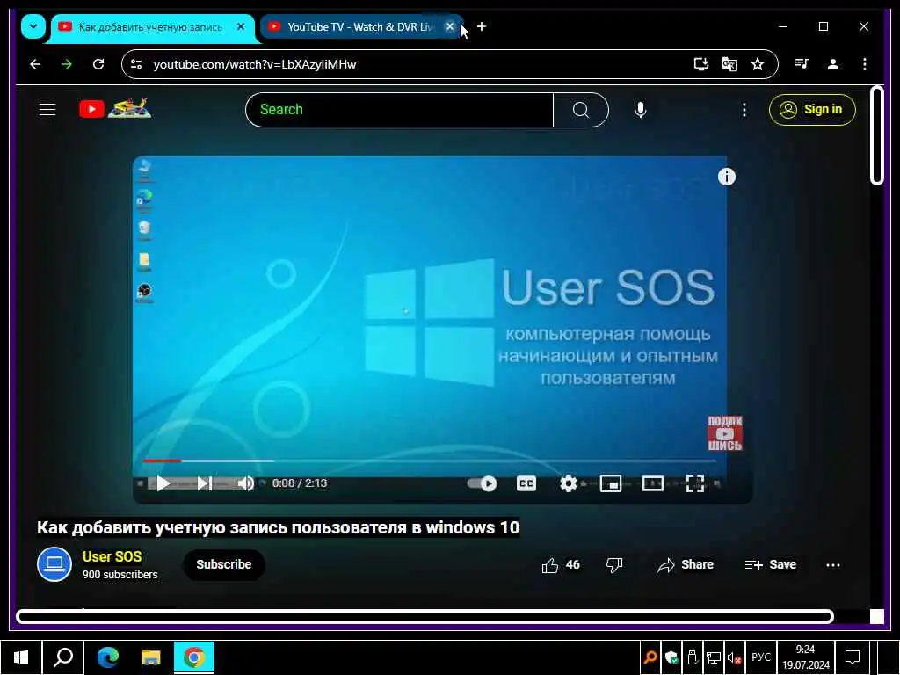Submit search with magnifier button
Screen dimensions: 900x675
click(581, 110)
